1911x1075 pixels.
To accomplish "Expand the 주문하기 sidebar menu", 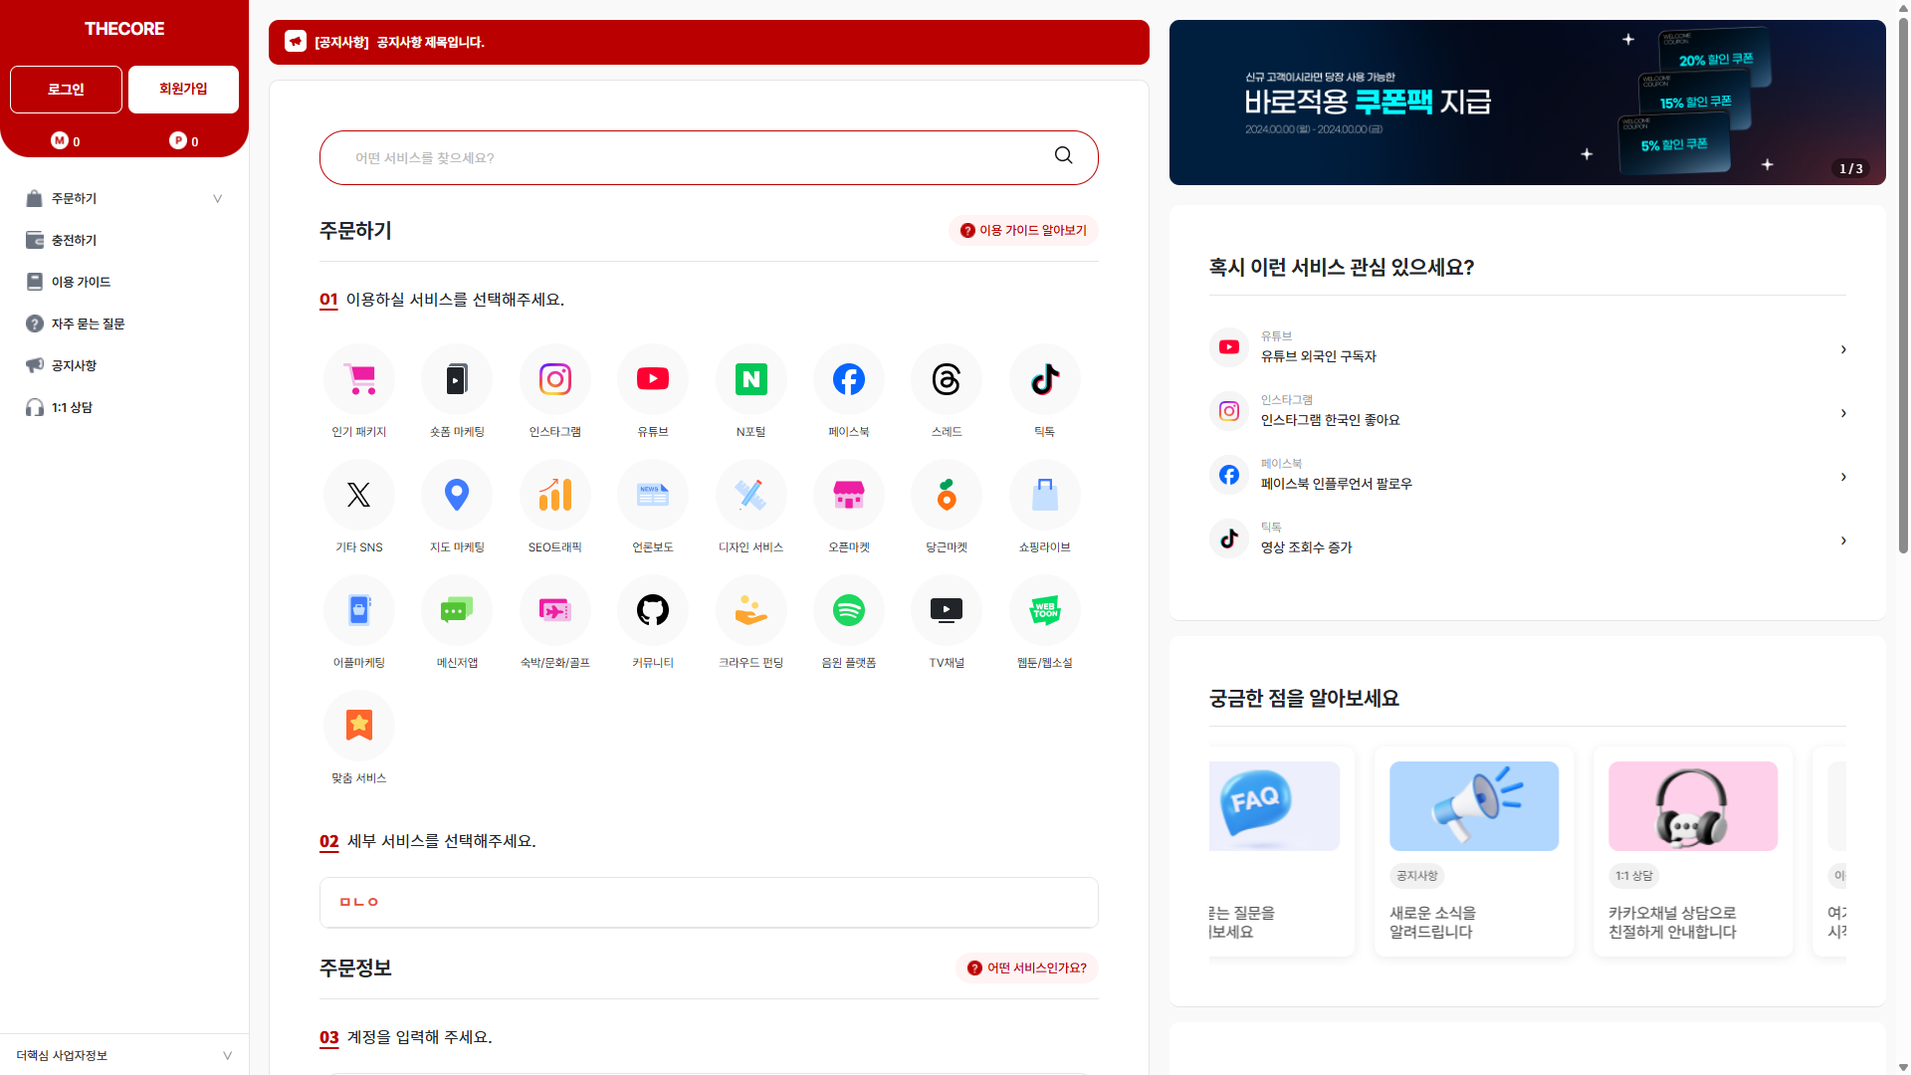I will point(124,198).
